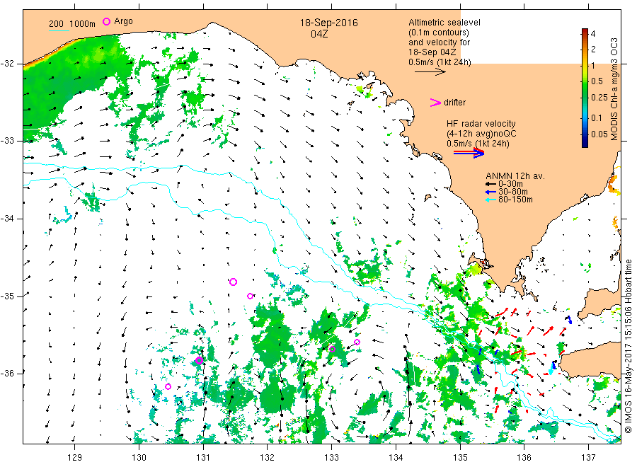This screenshot has height=467, width=637.
Task: Click the red and blue HF radar arrow
Action: (x=469, y=153)
